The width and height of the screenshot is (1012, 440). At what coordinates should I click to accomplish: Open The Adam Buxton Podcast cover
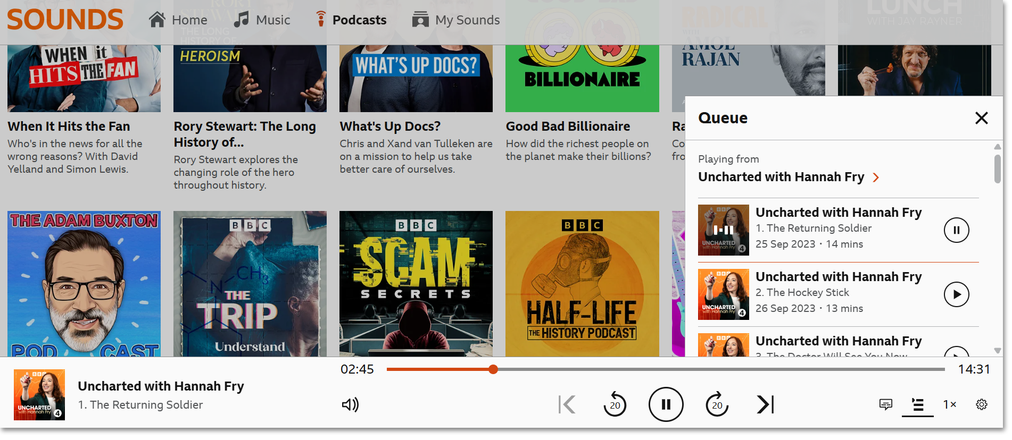[x=84, y=284]
